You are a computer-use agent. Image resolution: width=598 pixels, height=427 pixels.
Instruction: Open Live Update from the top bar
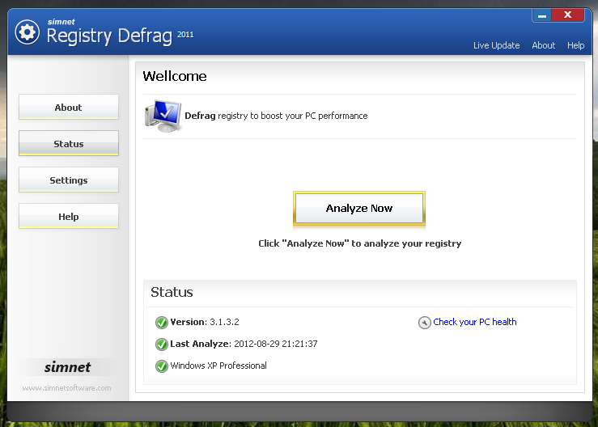point(496,45)
